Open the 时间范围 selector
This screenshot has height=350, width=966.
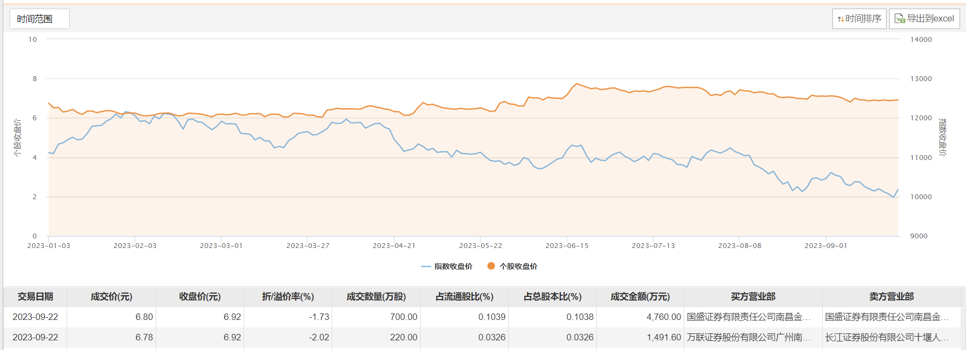click(x=39, y=19)
